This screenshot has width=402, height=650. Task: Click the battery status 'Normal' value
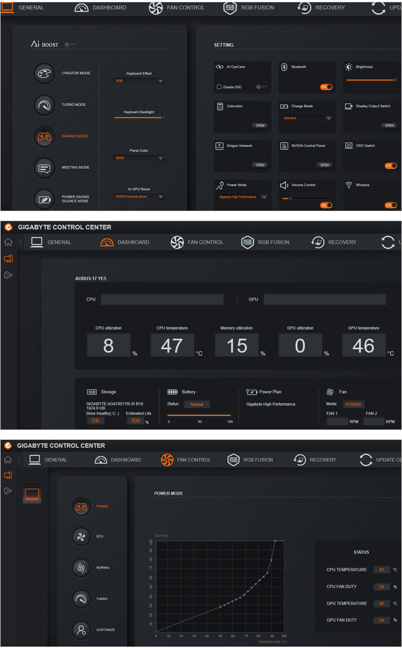tap(196, 405)
